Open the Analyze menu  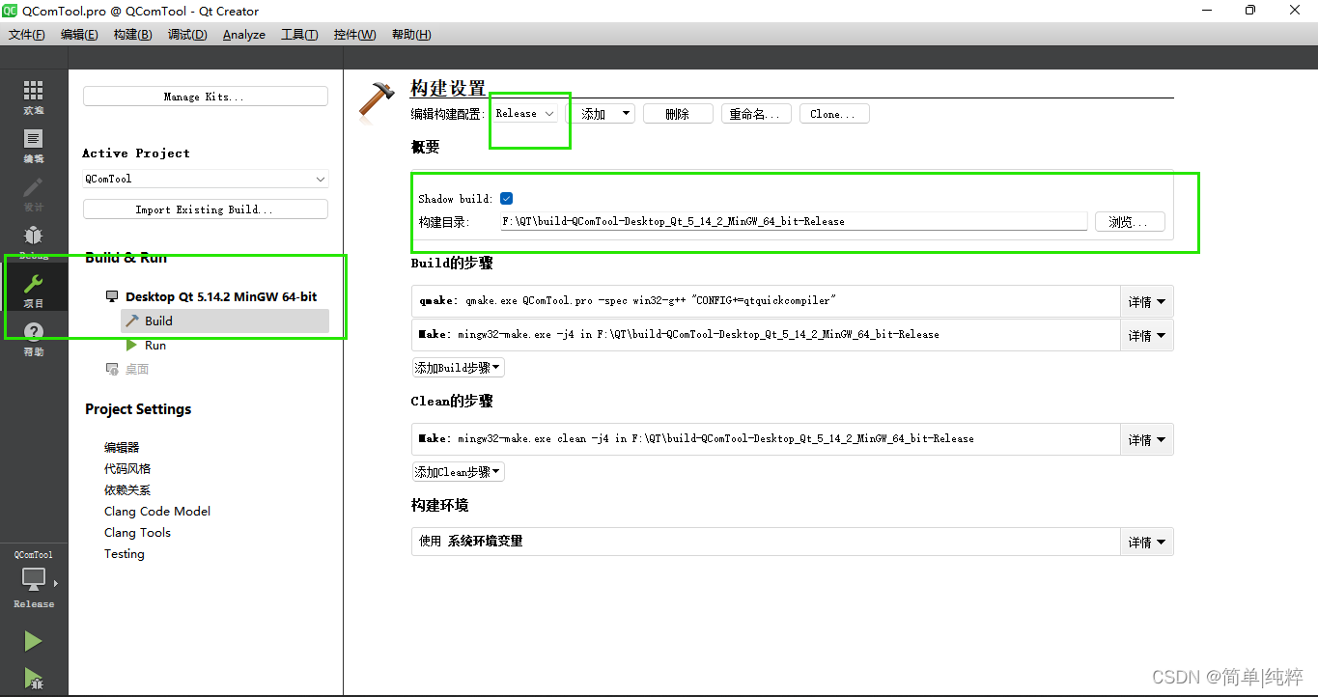pos(244,35)
